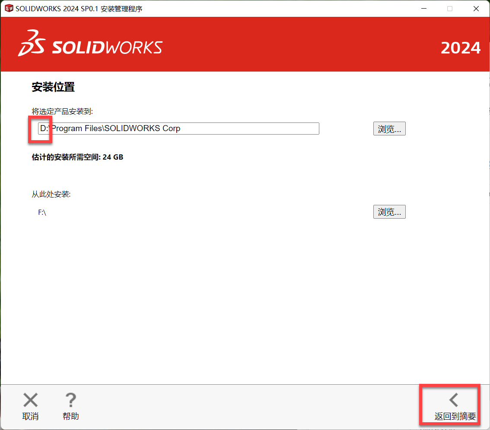490x430 pixels.
Task: Click the estimated 24 GB space text
Action: point(77,157)
